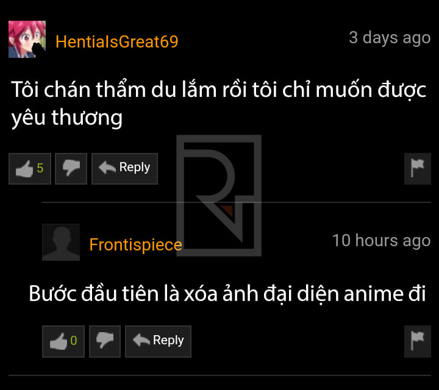Flag HentiaIsGreat69's comment
Viewport: 439px width, 390px height.
[418, 169]
